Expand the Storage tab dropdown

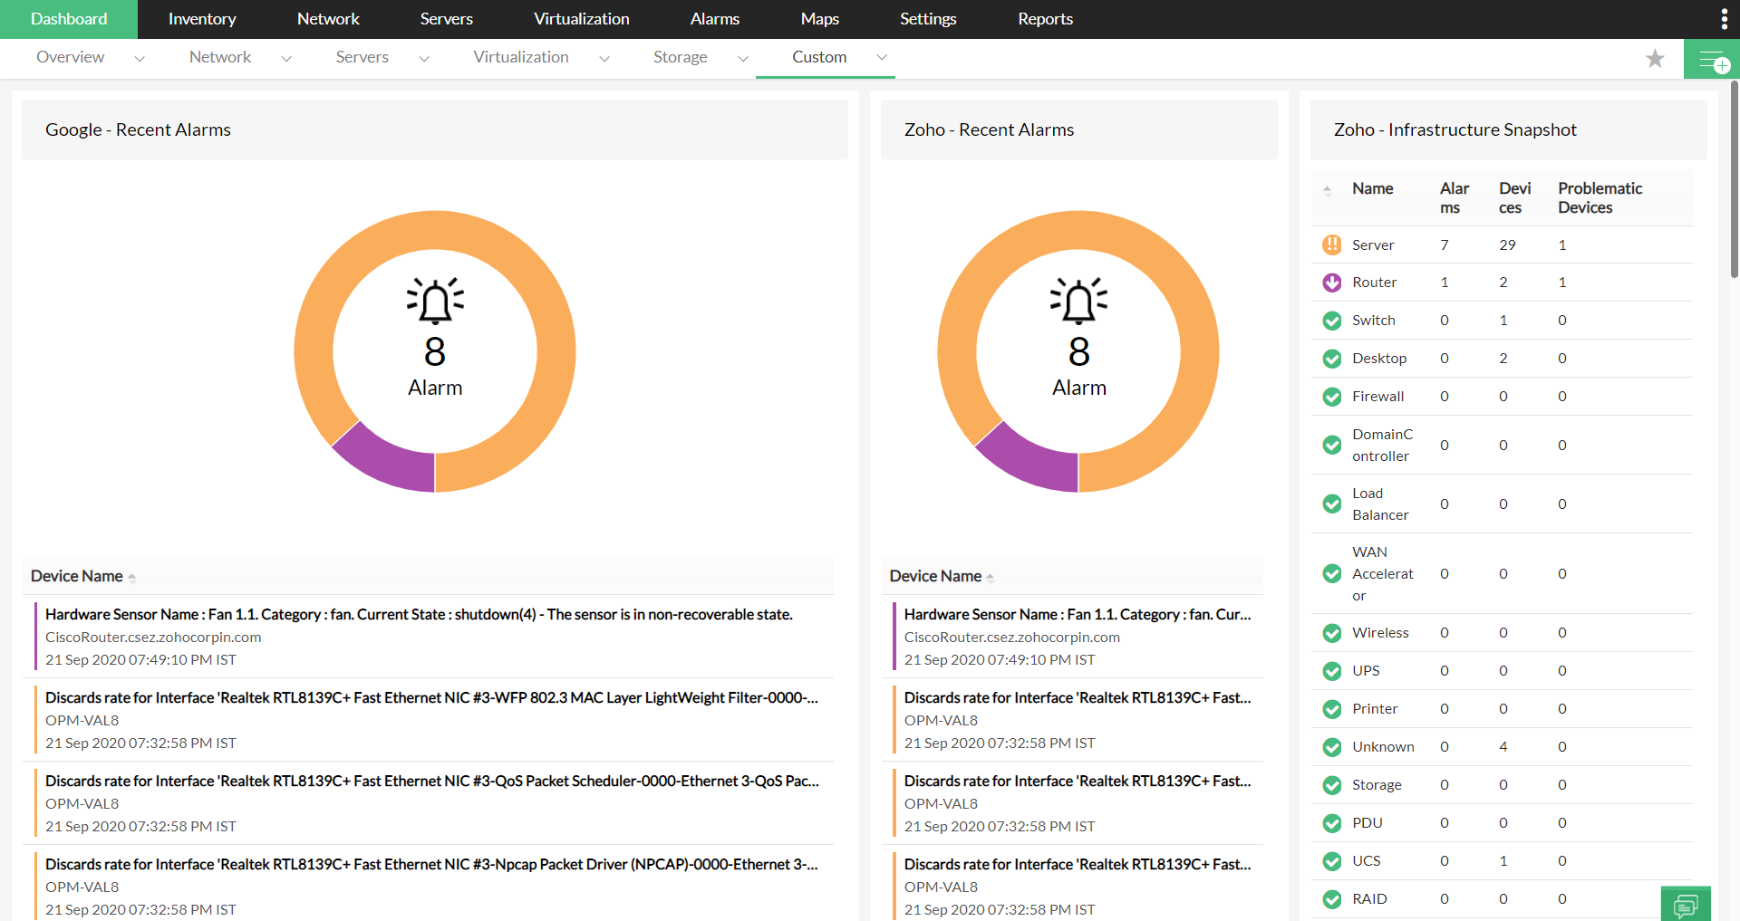point(743,58)
